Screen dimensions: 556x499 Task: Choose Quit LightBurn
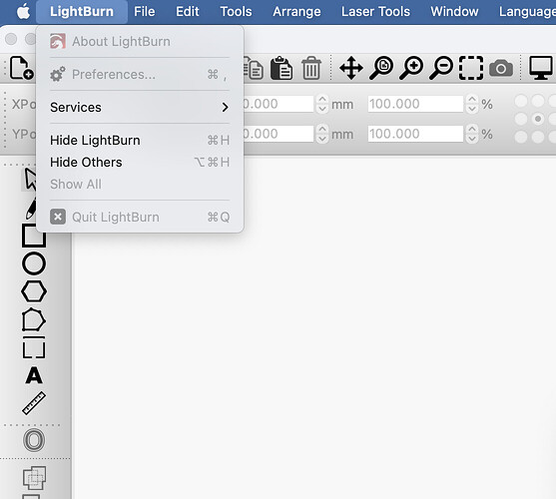click(140, 217)
